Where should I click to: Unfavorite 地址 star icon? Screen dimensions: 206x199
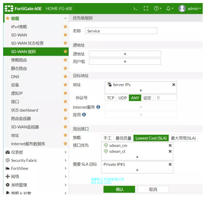pos(65,135)
